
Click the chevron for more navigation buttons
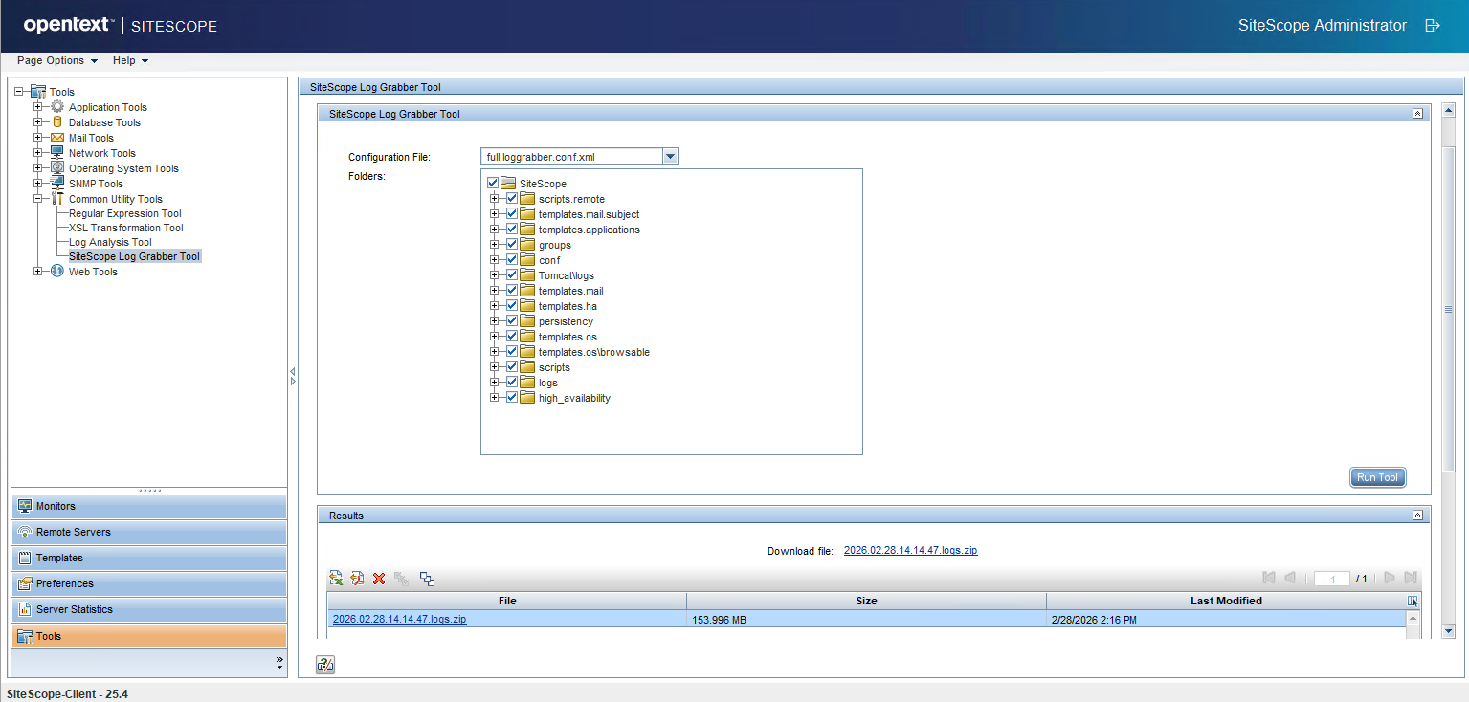pyautogui.click(x=279, y=660)
